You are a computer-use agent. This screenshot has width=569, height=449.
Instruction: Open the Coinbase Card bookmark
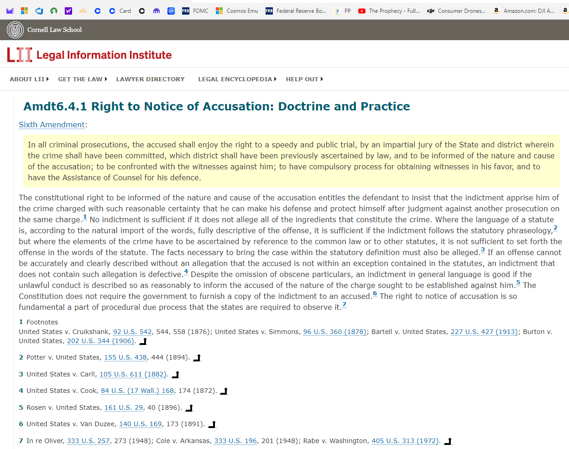[x=120, y=11]
